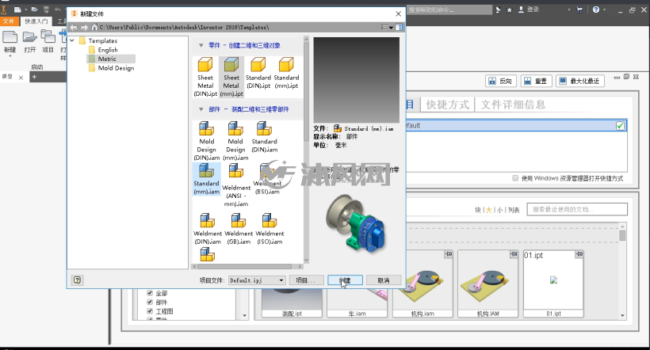Select Mold Design (DIN).iam template
Viewport: 650px width, 350px height.
206,141
